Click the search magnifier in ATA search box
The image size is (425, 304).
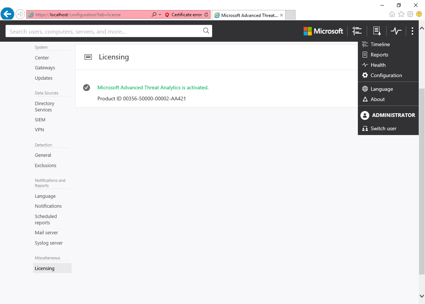coord(206,31)
